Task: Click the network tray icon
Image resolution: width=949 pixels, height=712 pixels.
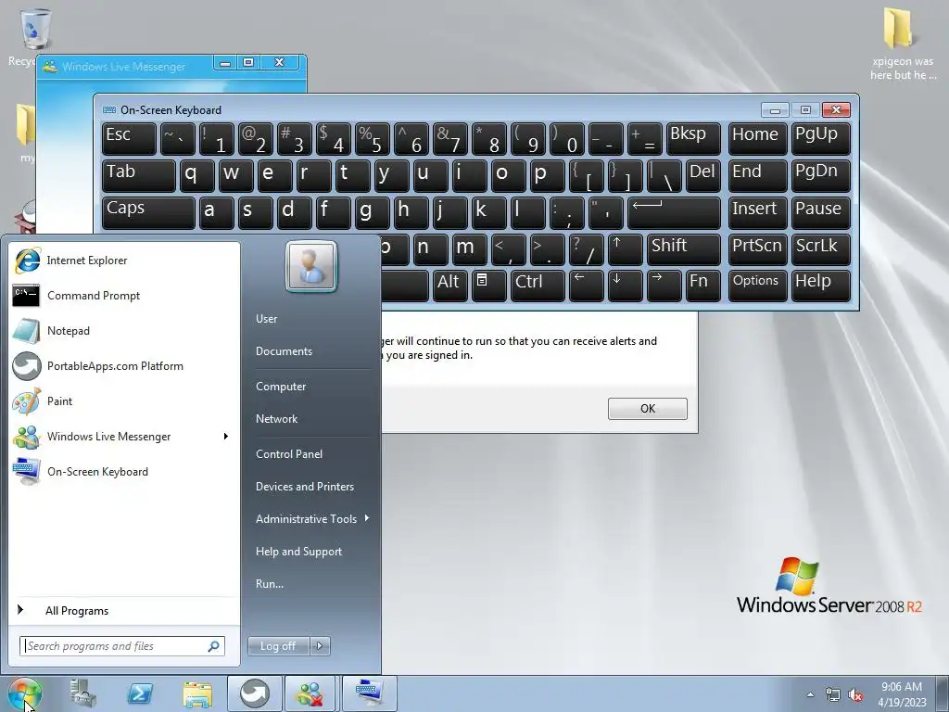Action: click(833, 695)
